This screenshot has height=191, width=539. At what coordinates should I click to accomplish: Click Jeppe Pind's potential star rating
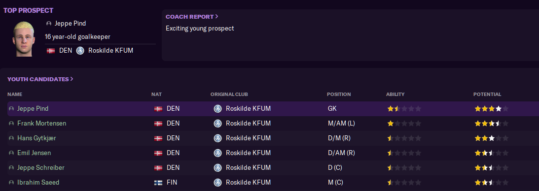(x=492, y=109)
